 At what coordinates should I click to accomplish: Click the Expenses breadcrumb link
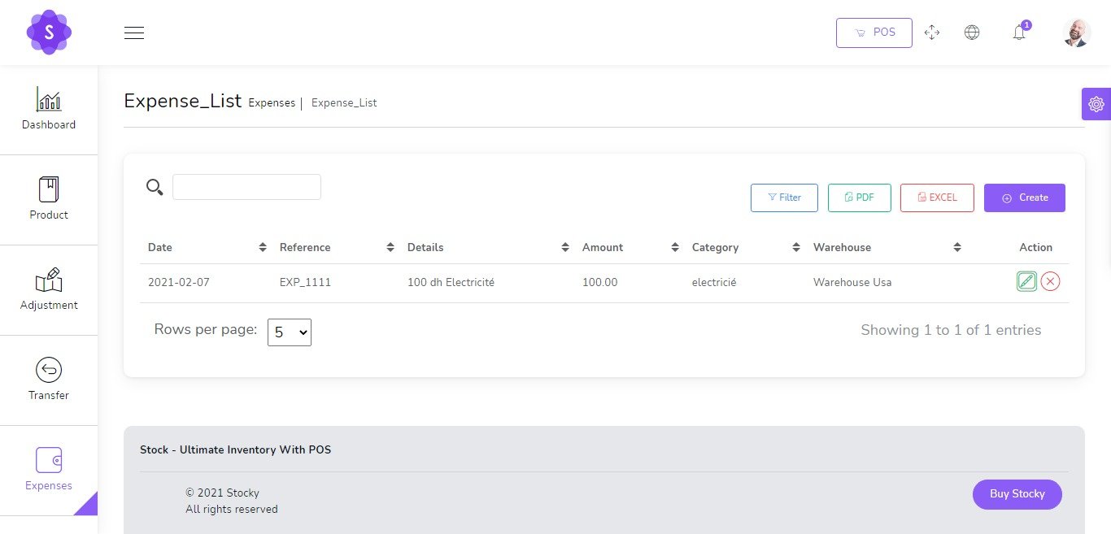point(272,103)
